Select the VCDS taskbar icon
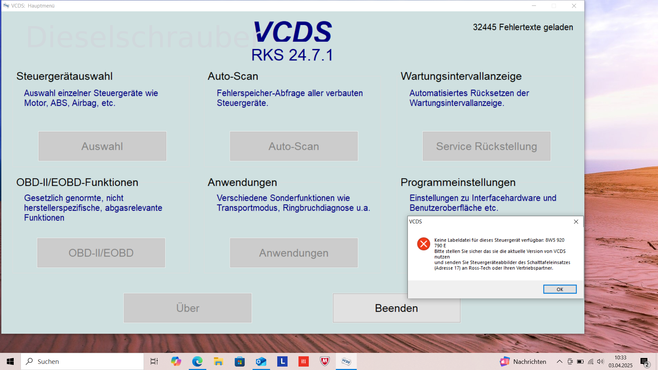658x370 pixels. pyautogui.click(x=346, y=361)
